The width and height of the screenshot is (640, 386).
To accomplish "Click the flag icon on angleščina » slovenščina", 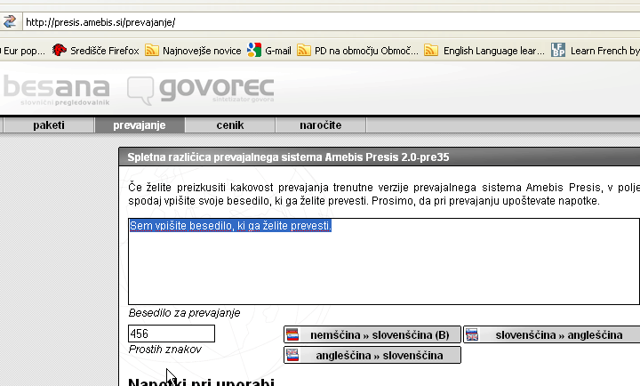I will tap(292, 355).
